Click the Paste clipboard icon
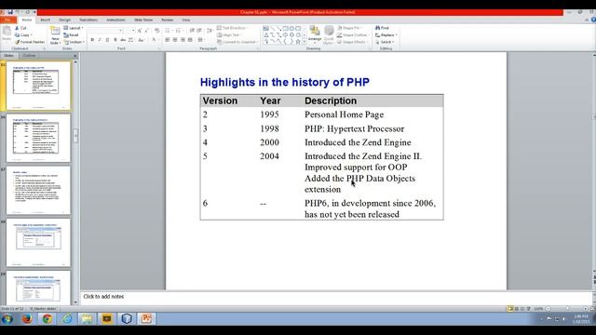 pyautogui.click(x=7, y=32)
